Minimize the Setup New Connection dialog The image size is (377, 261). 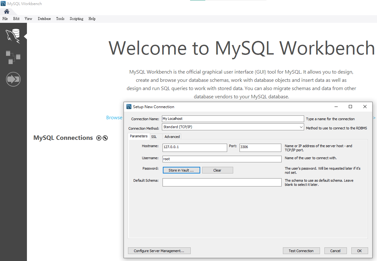pyautogui.click(x=336, y=107)
